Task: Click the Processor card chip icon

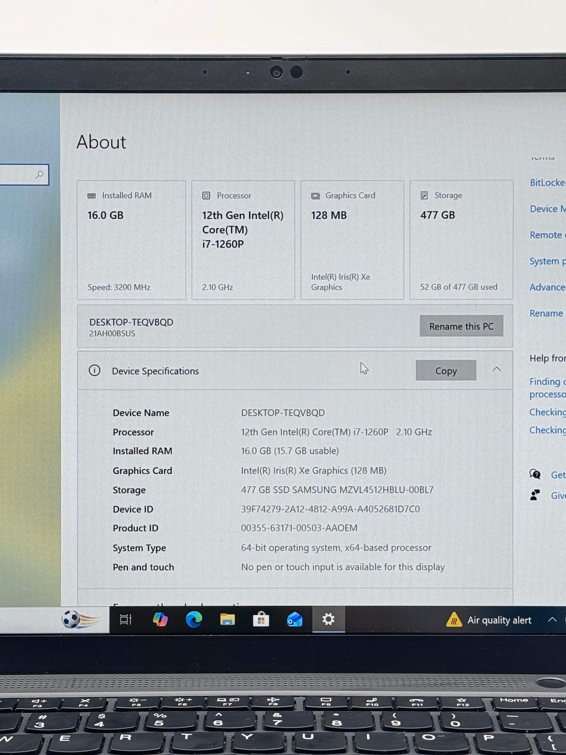Action: [206, 195]
